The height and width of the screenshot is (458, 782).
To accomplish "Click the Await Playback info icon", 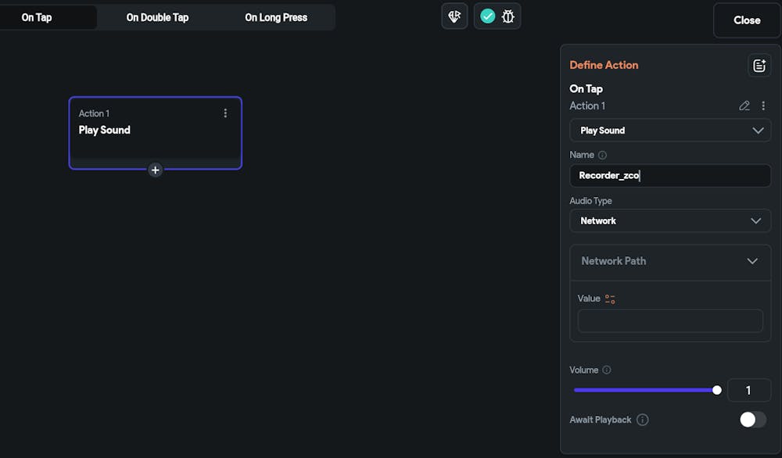I will pos(642,420).
